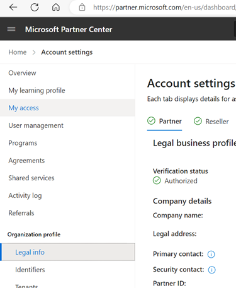Select Legal info under Organization profile

[x=67, y=252]
